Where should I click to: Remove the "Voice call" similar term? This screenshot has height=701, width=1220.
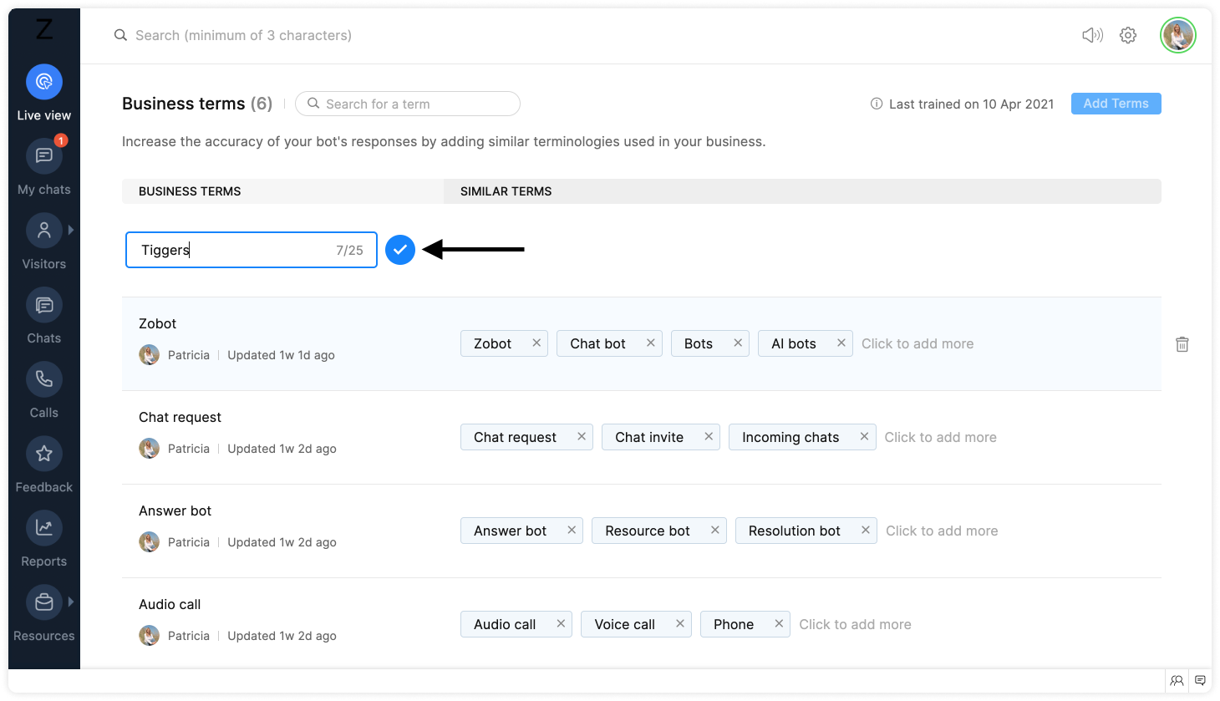point(680,624)
